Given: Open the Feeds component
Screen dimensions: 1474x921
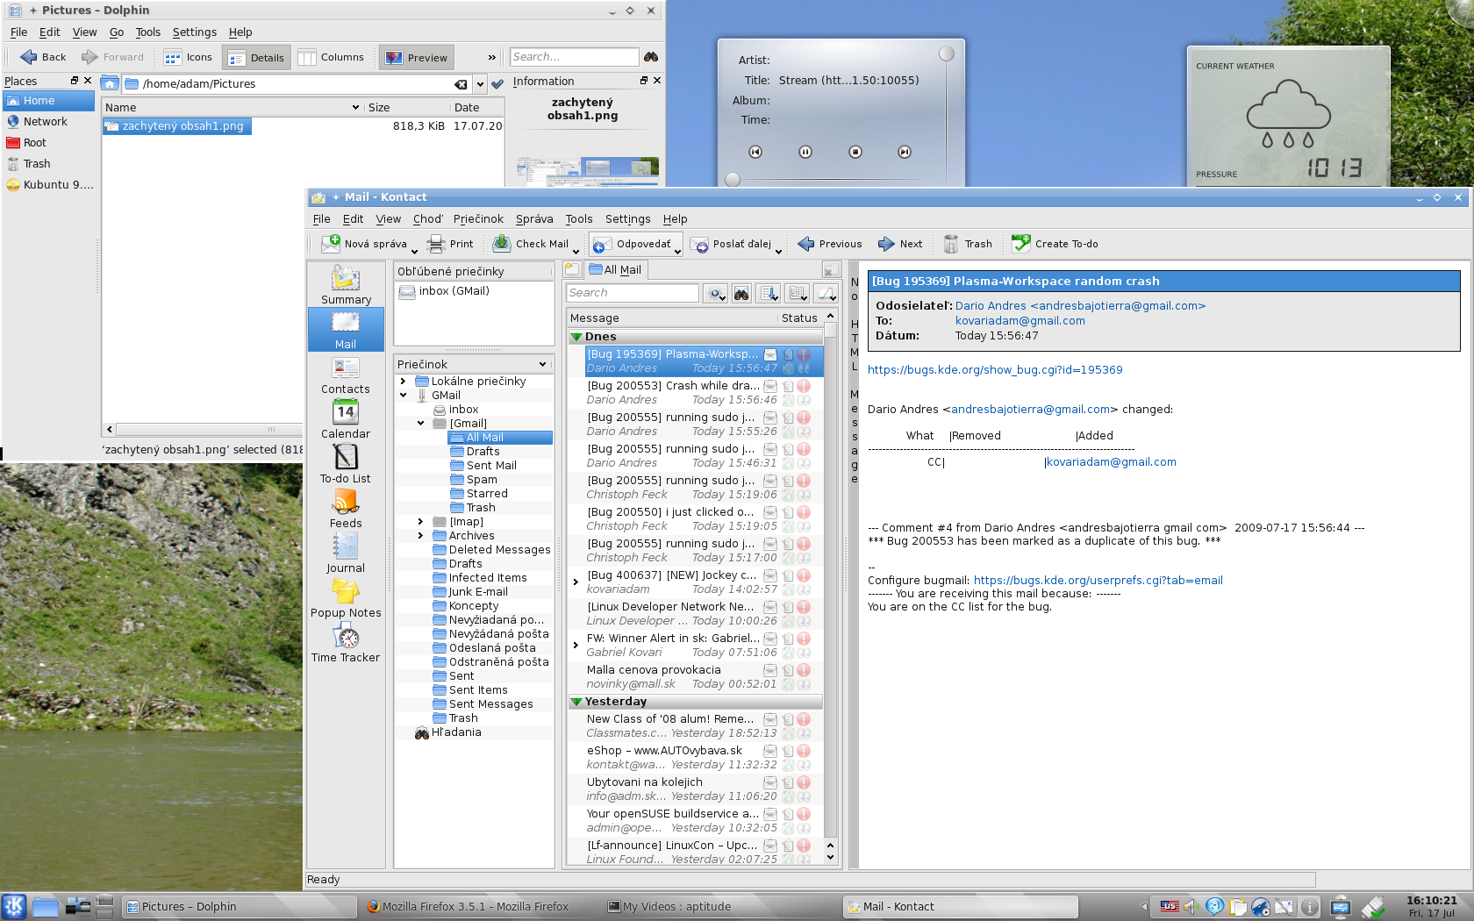Looking at the screenshot, I should [x=346, y=509].
